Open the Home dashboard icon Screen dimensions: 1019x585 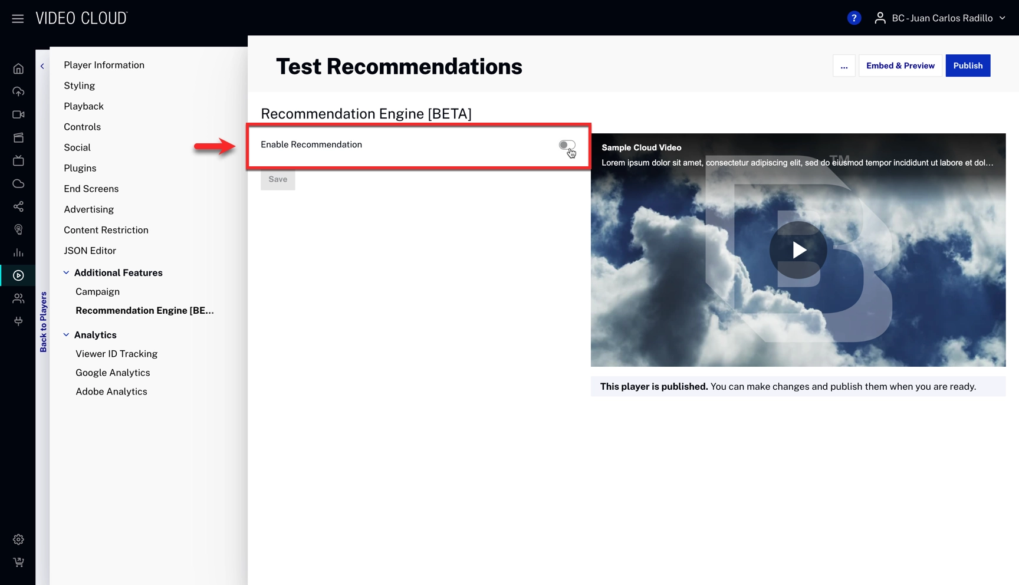(x=18, y=68)
